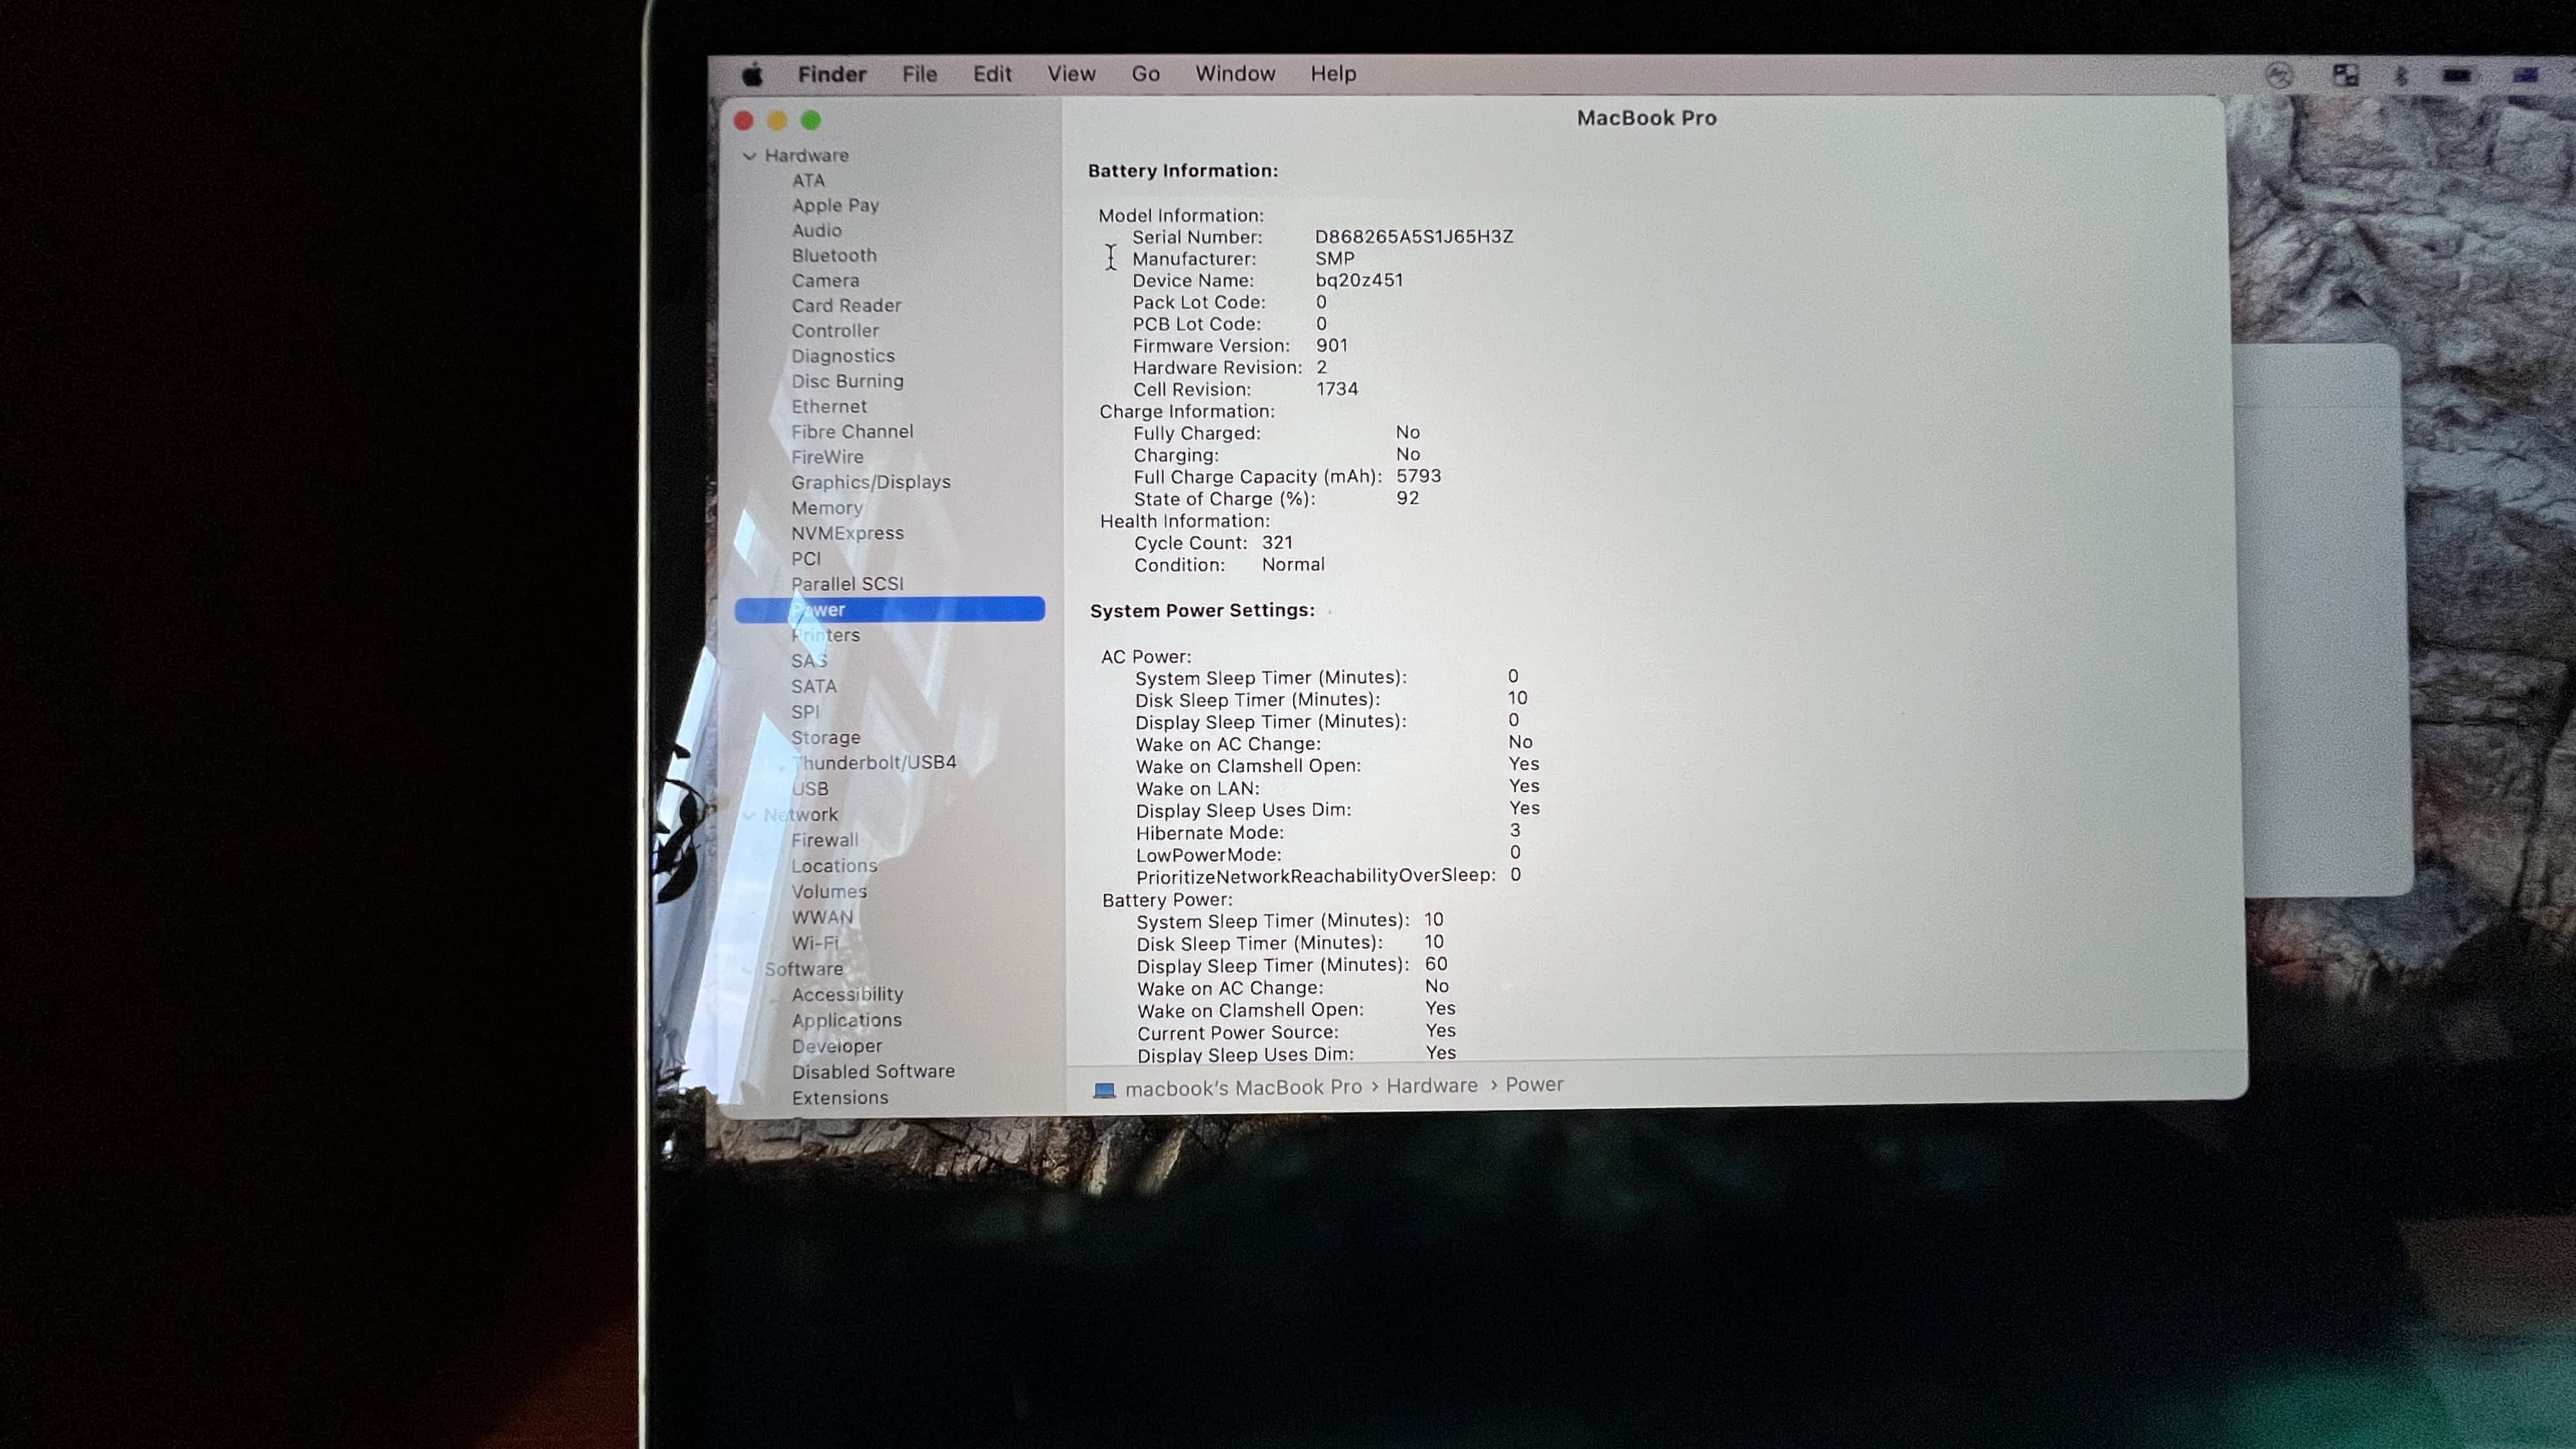
Task: Open the Apple menu logo
Action: [x=752, y=75]
